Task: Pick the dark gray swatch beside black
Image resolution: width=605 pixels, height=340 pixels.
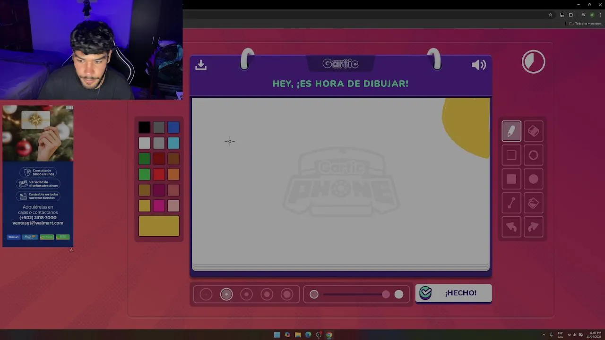Action: (159, 127)
